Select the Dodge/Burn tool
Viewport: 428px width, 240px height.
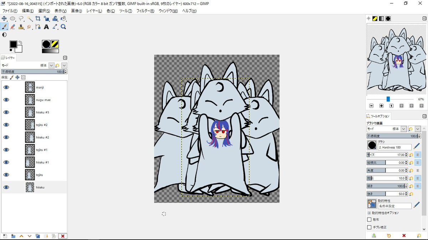[4, 35]
